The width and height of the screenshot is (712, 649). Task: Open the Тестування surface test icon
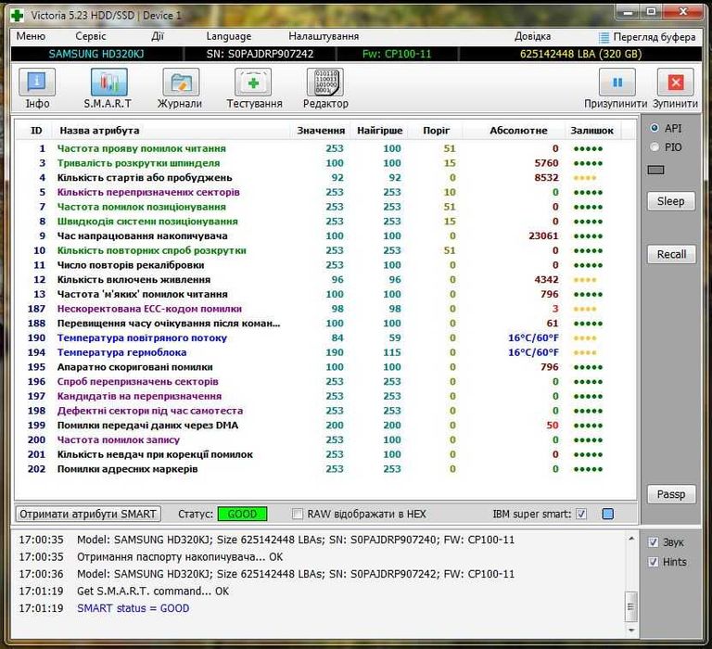point(253,83)
